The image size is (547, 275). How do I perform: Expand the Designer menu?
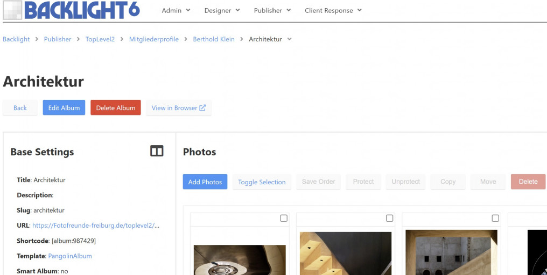pos(222,10)
